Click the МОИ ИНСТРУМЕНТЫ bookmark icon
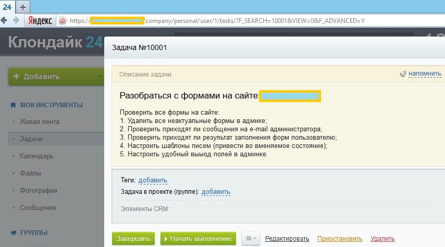Screen dimensions: 445x247 [x=13, y=105]
